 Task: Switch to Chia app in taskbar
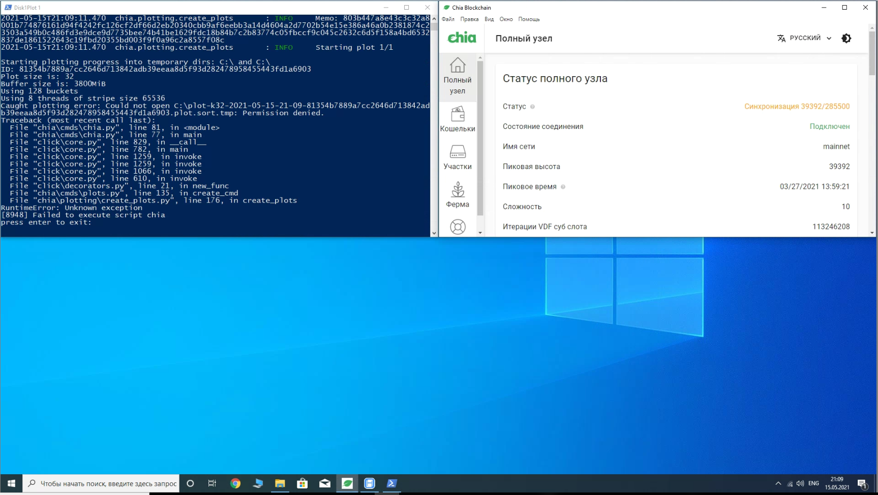click(x=347, y=483)
